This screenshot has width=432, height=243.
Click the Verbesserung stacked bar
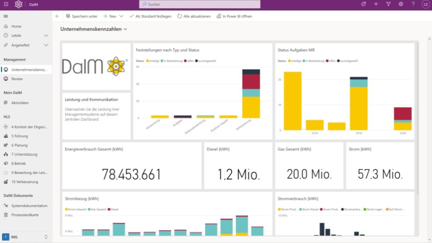pos(251,93)
